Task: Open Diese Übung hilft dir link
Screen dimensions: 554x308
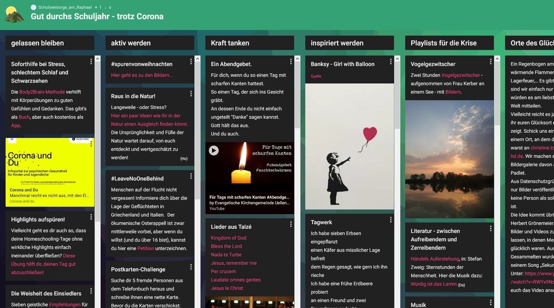Action: point(43,264)
